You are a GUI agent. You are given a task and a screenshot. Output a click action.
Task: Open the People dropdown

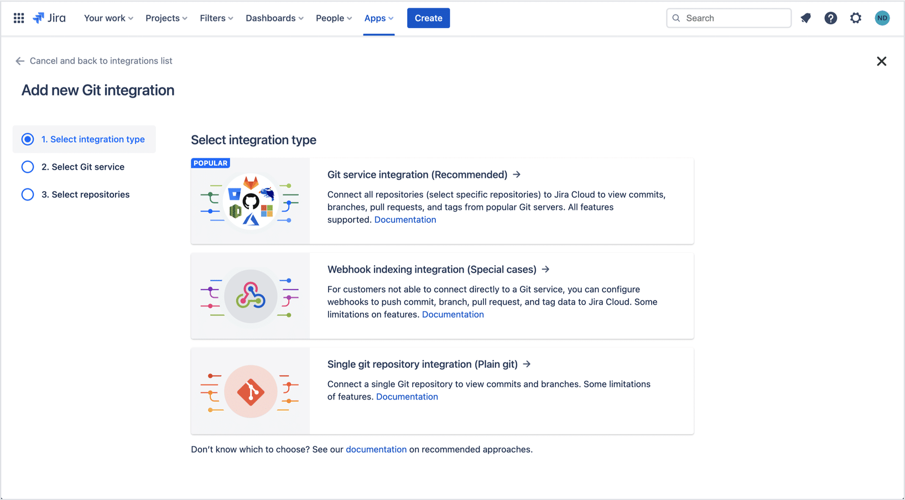[x=333, y=18]
